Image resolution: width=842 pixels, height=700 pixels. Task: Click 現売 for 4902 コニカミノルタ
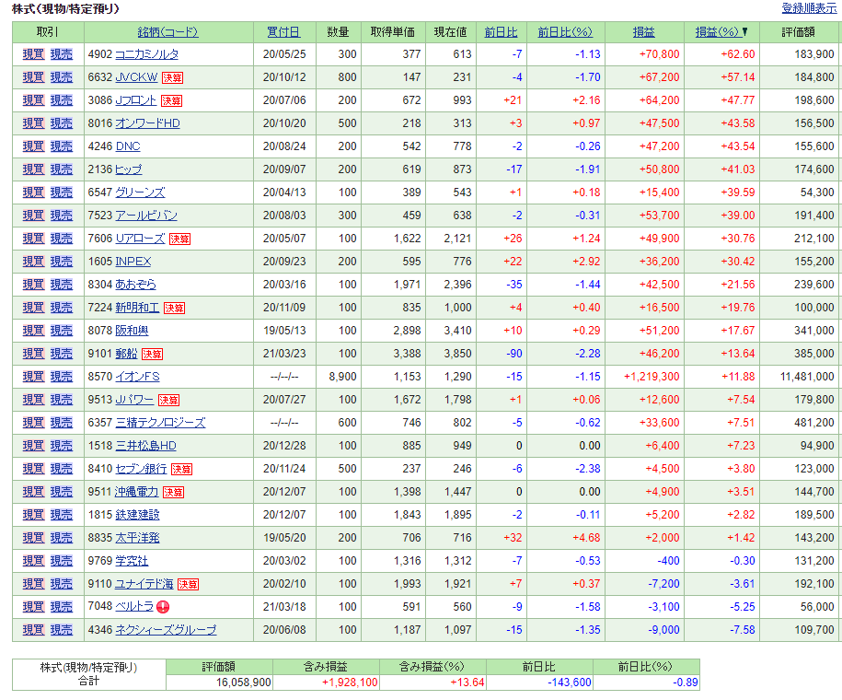[x=62, y=54]
